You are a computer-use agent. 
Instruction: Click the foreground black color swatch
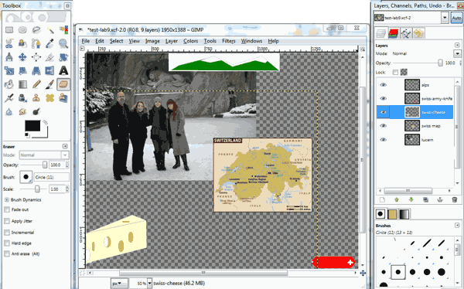pyautogui.click(x=32, y=125)
